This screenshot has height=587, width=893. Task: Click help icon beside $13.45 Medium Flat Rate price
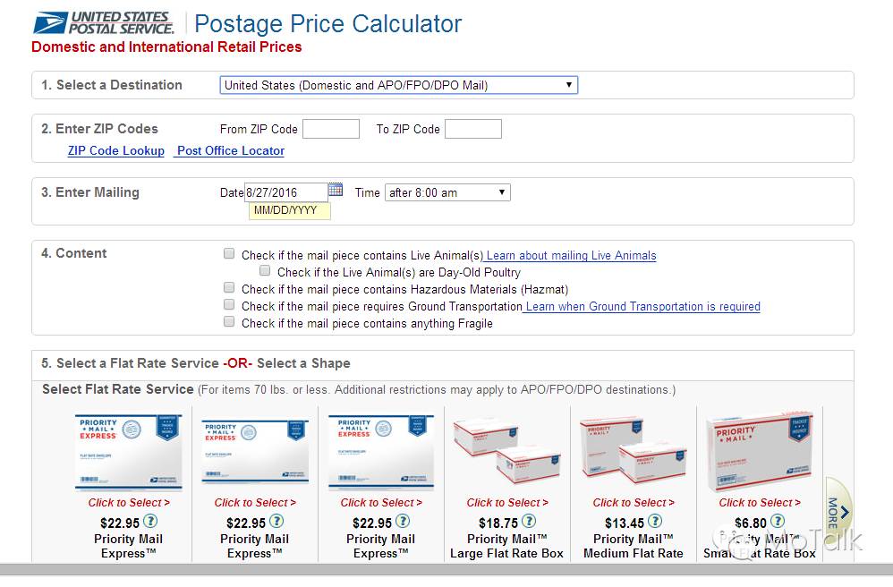655,522
